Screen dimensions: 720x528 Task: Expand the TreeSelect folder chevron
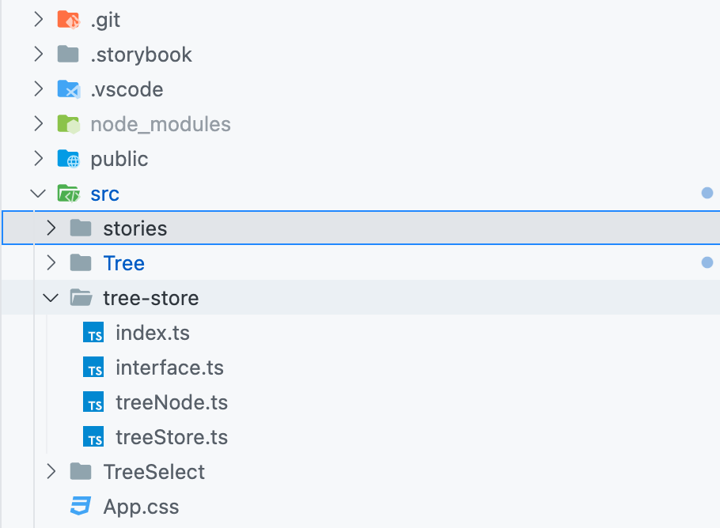pos(51,472)
